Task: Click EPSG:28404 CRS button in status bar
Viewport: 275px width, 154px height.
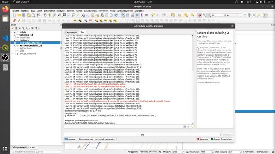Action: tap(263, 152)
